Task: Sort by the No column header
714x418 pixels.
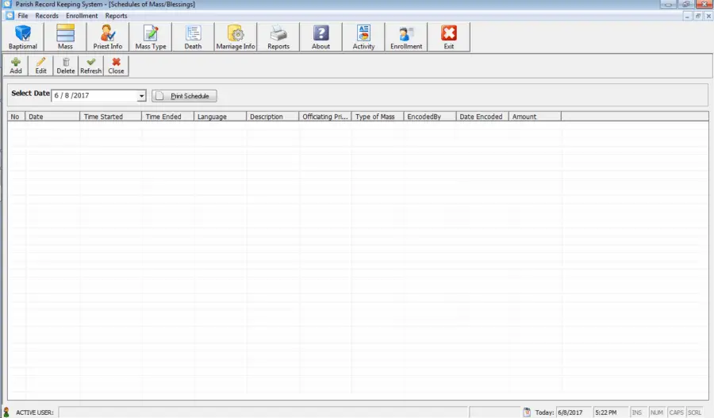Action: (x=17, y=117)
